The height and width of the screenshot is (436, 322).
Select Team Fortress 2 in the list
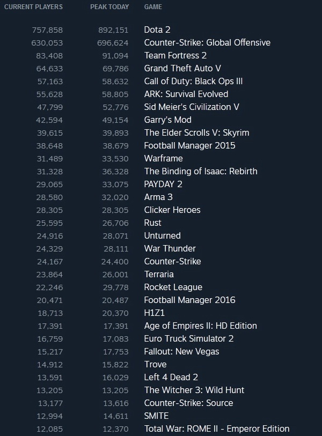point(175,55)
